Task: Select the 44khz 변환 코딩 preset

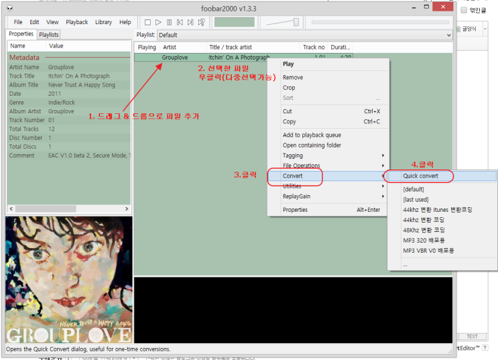Action: point(442,220)
